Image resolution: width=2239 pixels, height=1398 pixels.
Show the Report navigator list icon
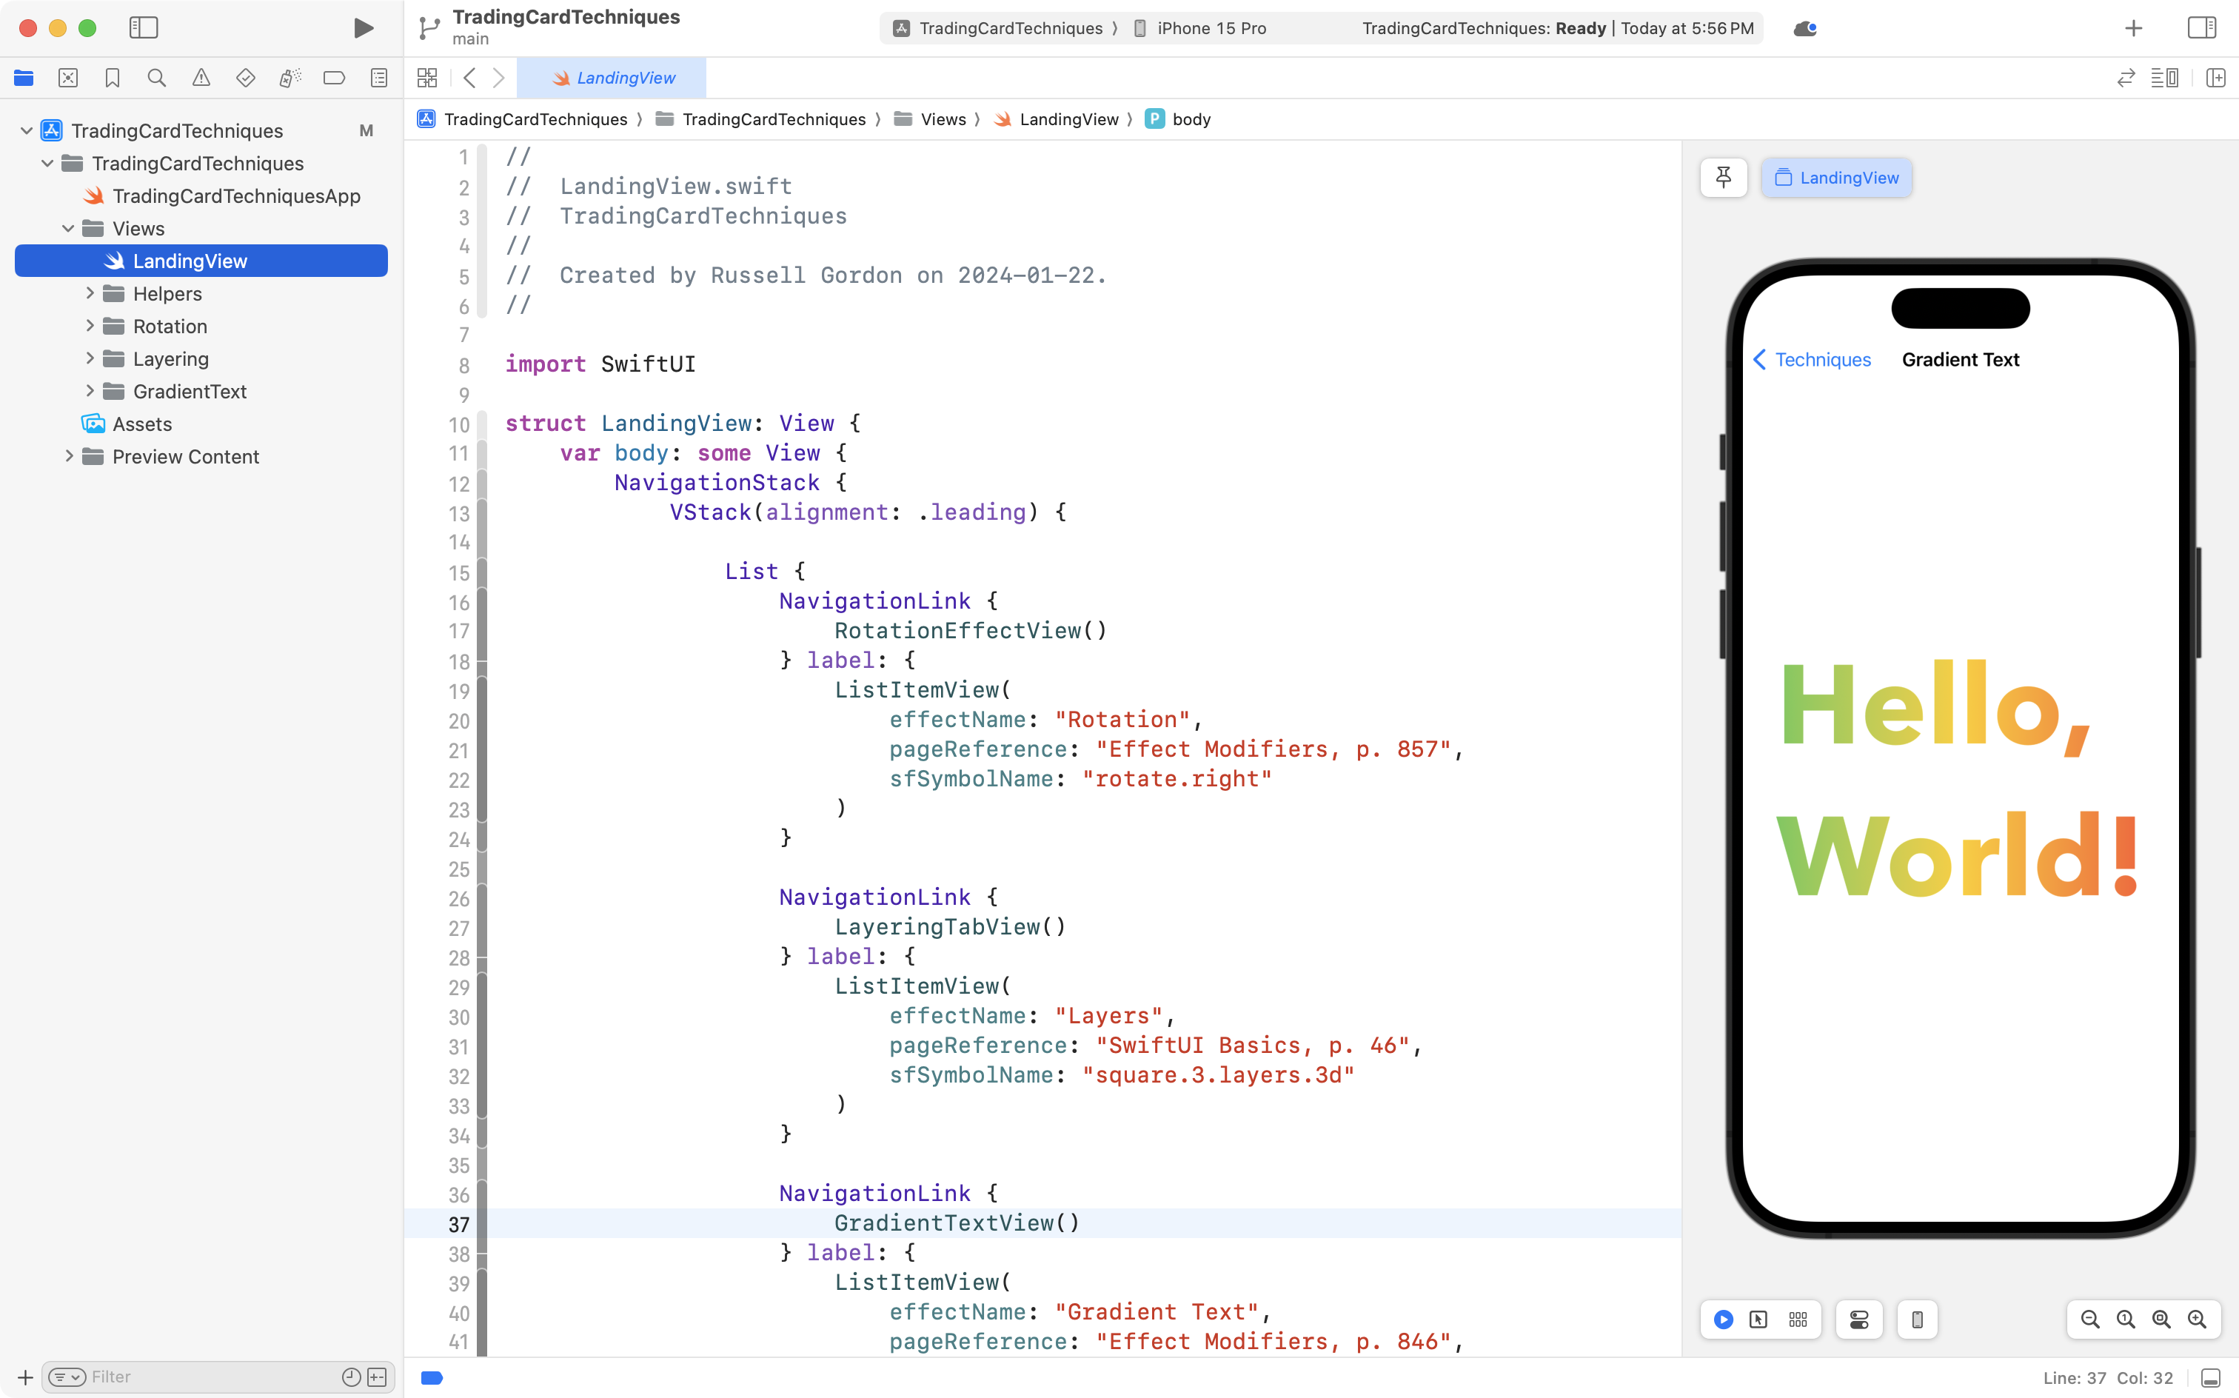(x=379, y=78)
